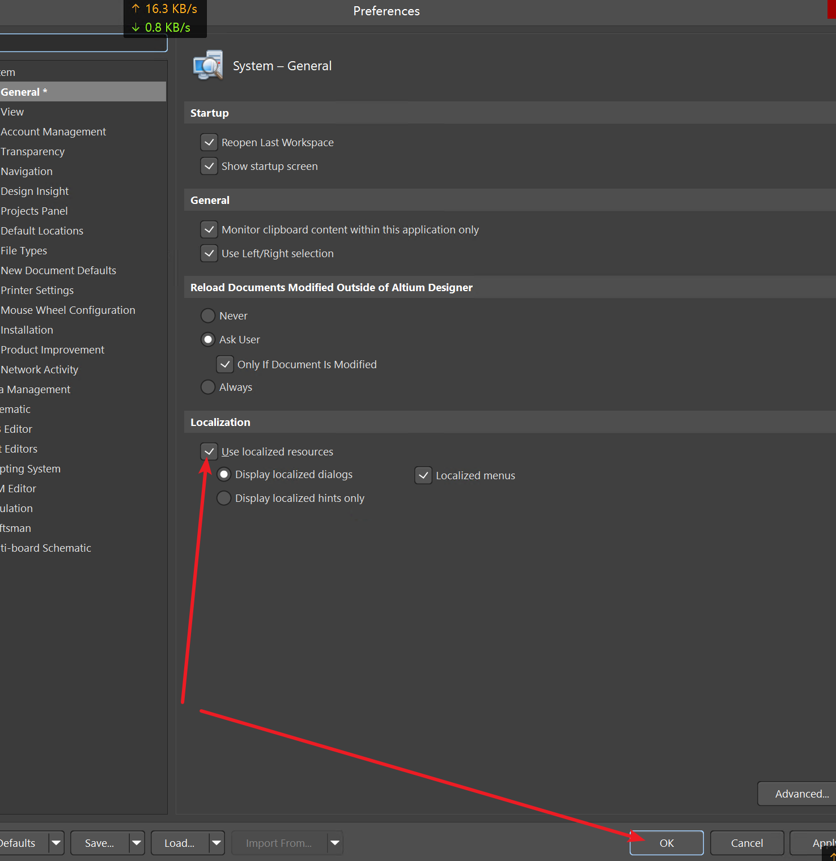Click the Import From button

coord(279,843)
